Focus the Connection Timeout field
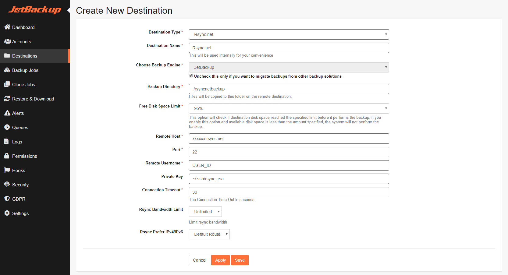This screenshot has width=508, height=275. point(289,192)
